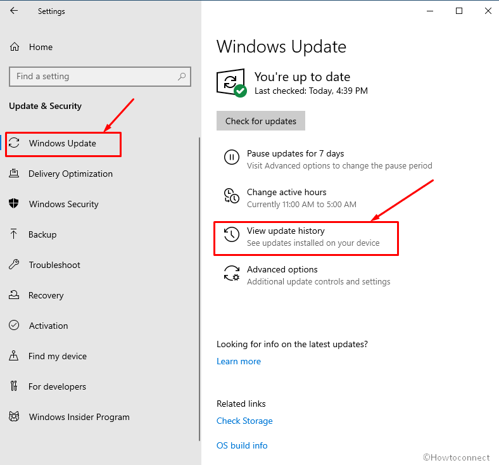The image size is (499, 465).
Task: Click the Troubleshoot wrench icon
Action: tap(14, 264)
